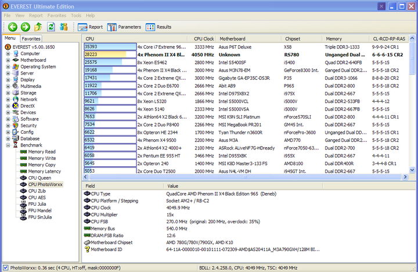This screenshot has width=418, height=272.
Task: Expand the Computer tree node
Action: click(8, 53)
